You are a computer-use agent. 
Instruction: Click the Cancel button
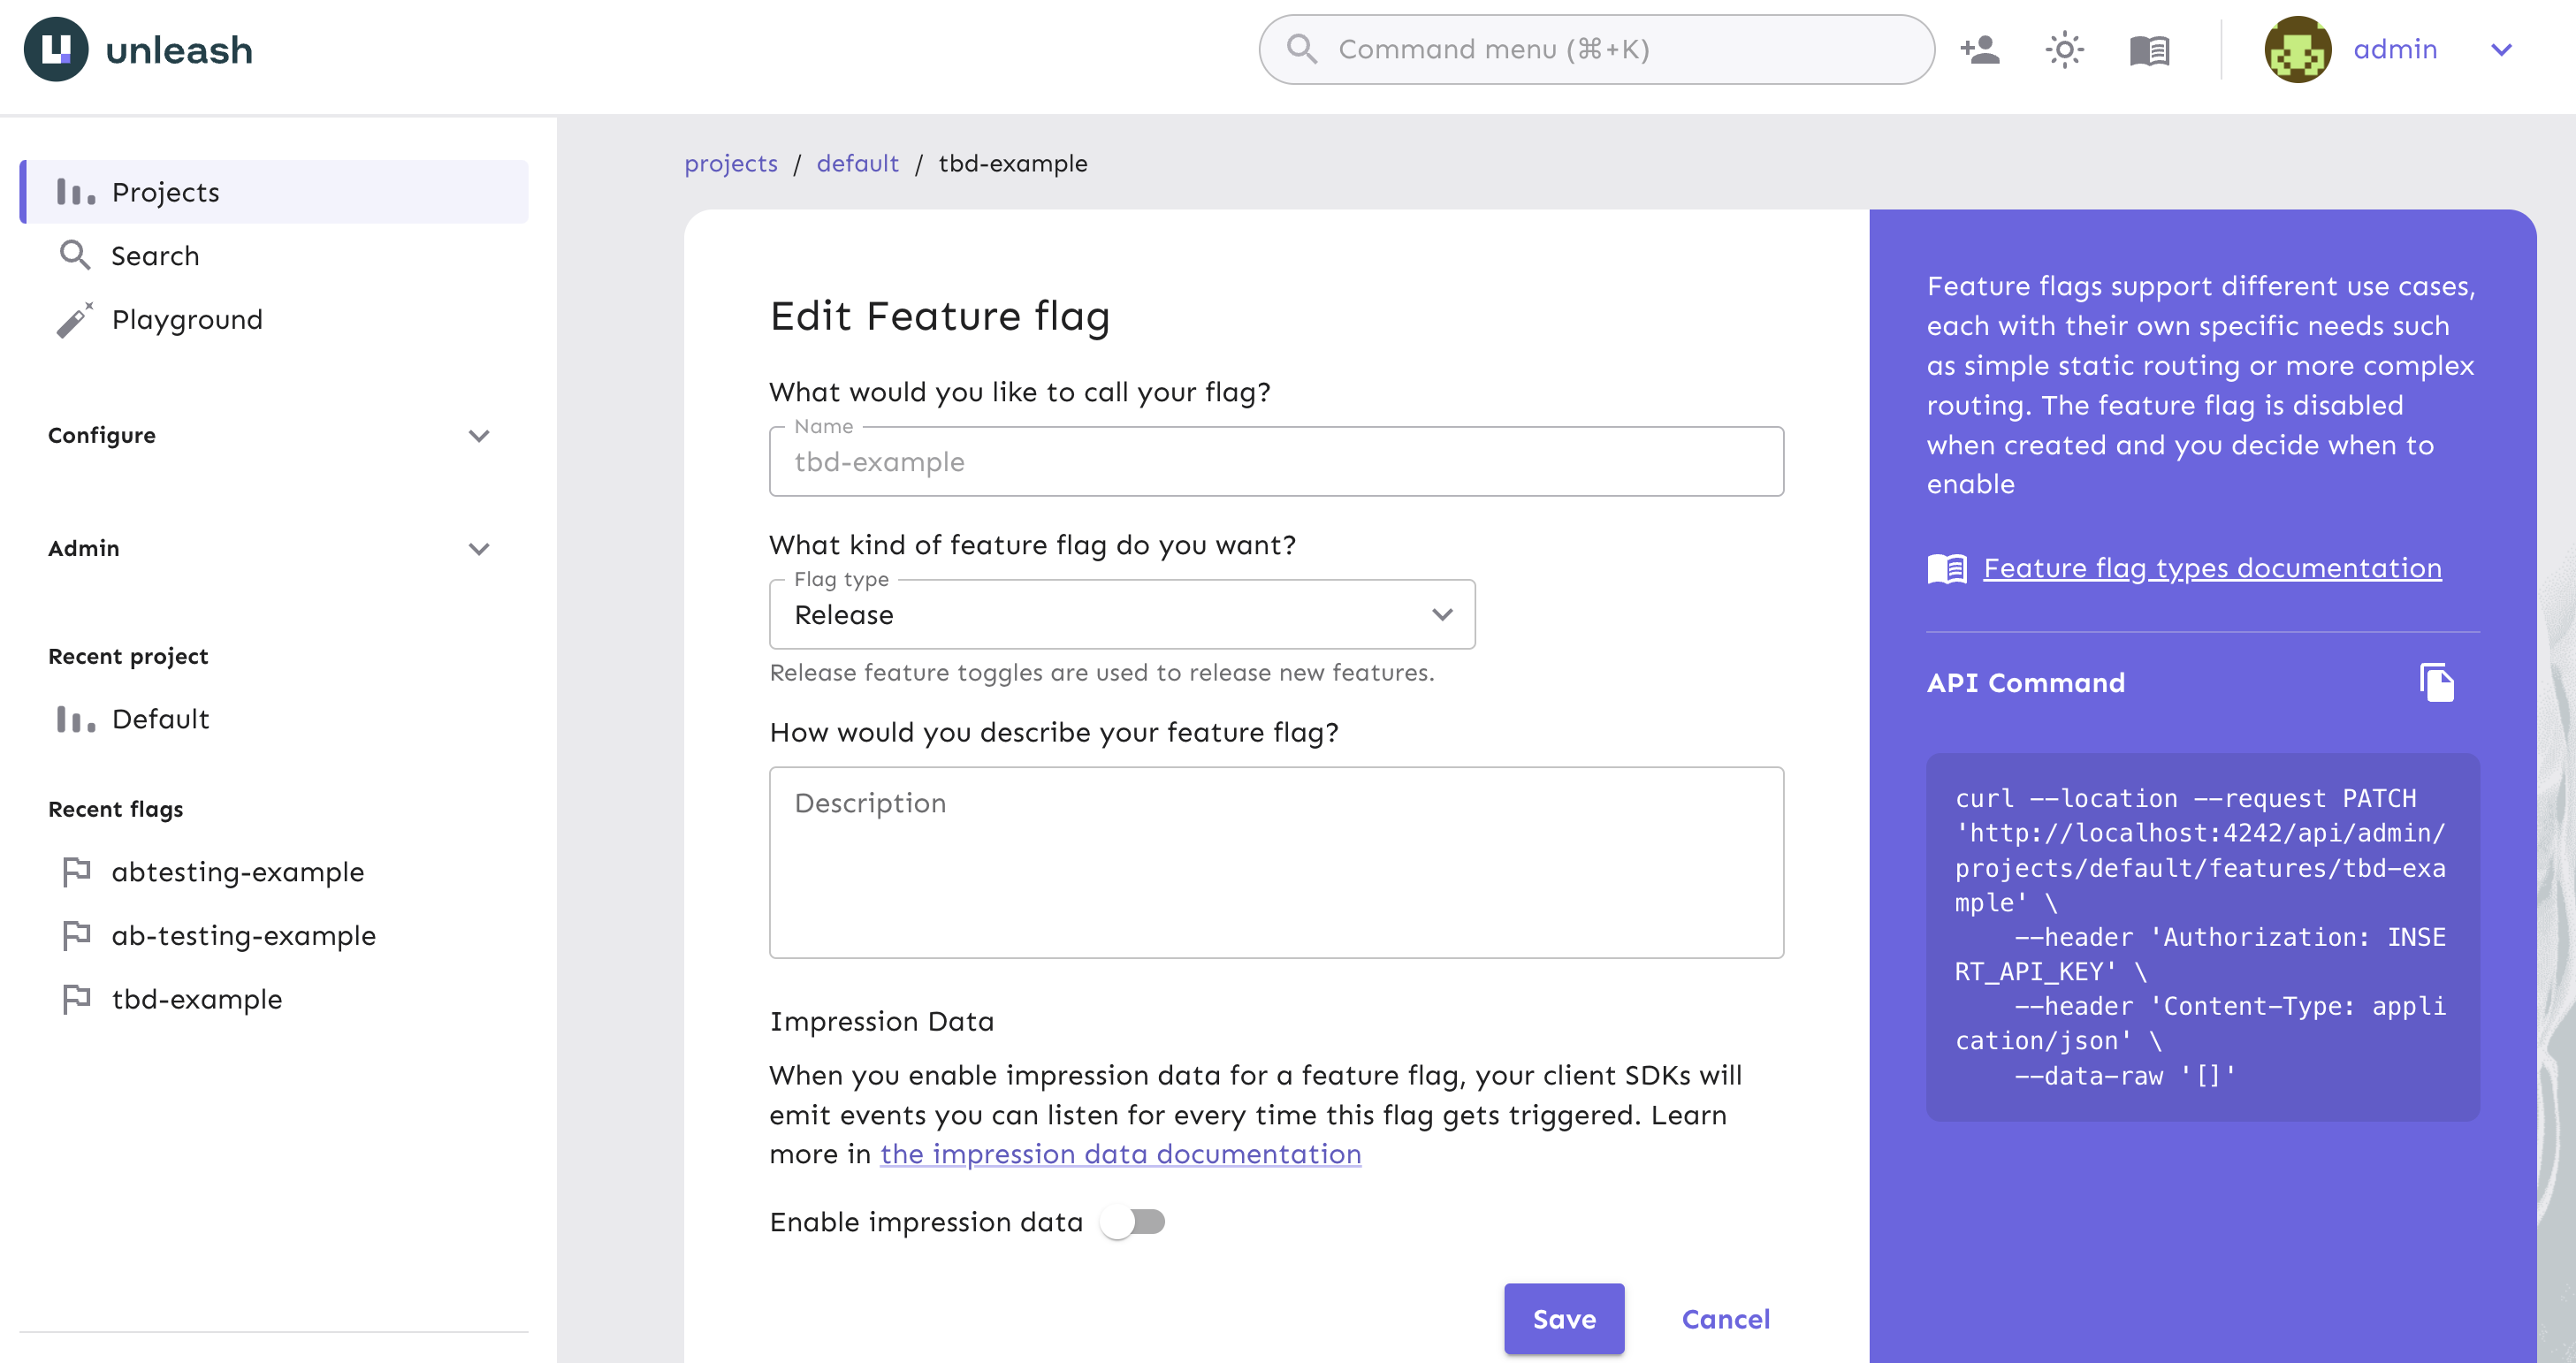[1726, 1319]
